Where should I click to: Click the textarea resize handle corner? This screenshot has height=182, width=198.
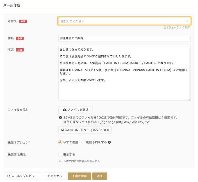click(x=189, y=100)
